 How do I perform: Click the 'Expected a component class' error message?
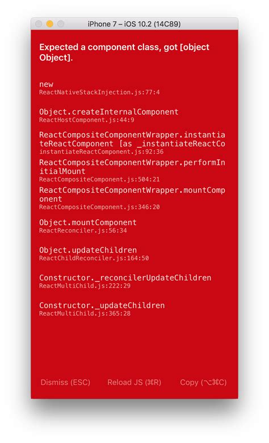tap(124, 52)
